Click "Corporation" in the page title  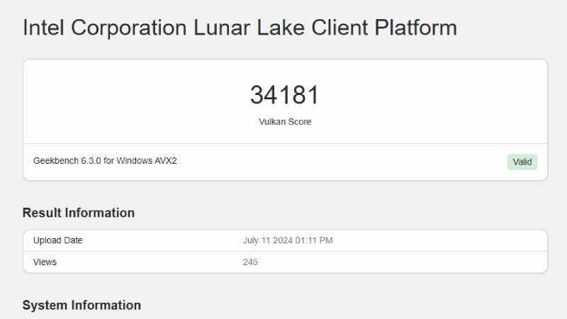132,28
